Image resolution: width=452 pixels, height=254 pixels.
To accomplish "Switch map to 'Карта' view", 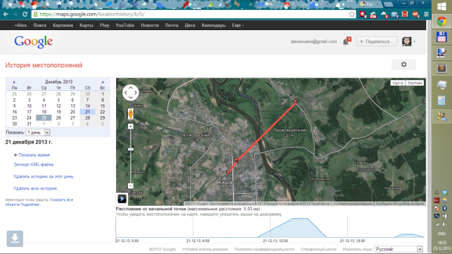I will (x=397, y=83).
